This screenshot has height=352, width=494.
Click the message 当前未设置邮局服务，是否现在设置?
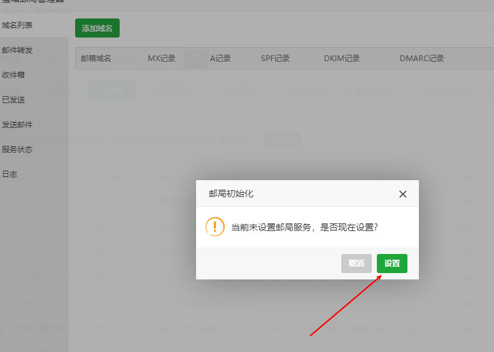304,227
